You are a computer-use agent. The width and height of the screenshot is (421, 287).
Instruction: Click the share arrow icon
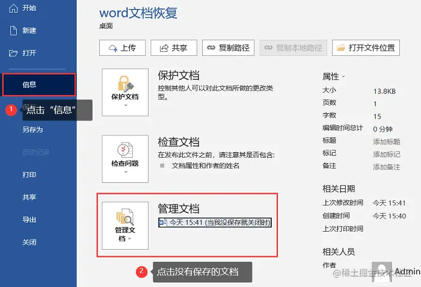pos(164,48)
